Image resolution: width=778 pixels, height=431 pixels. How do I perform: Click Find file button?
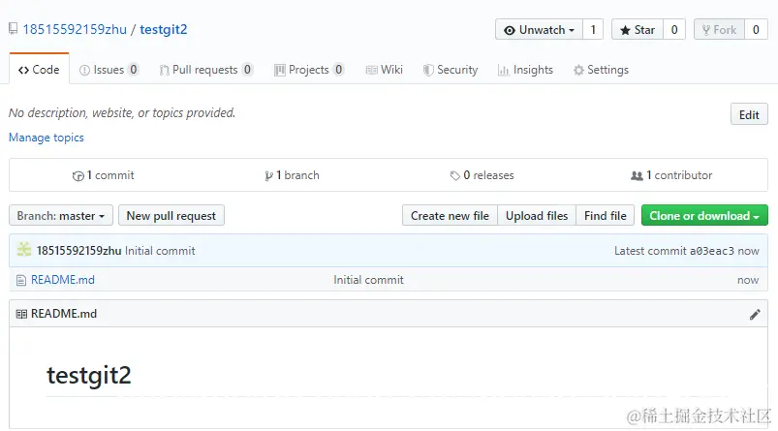(x=605, y=216)
